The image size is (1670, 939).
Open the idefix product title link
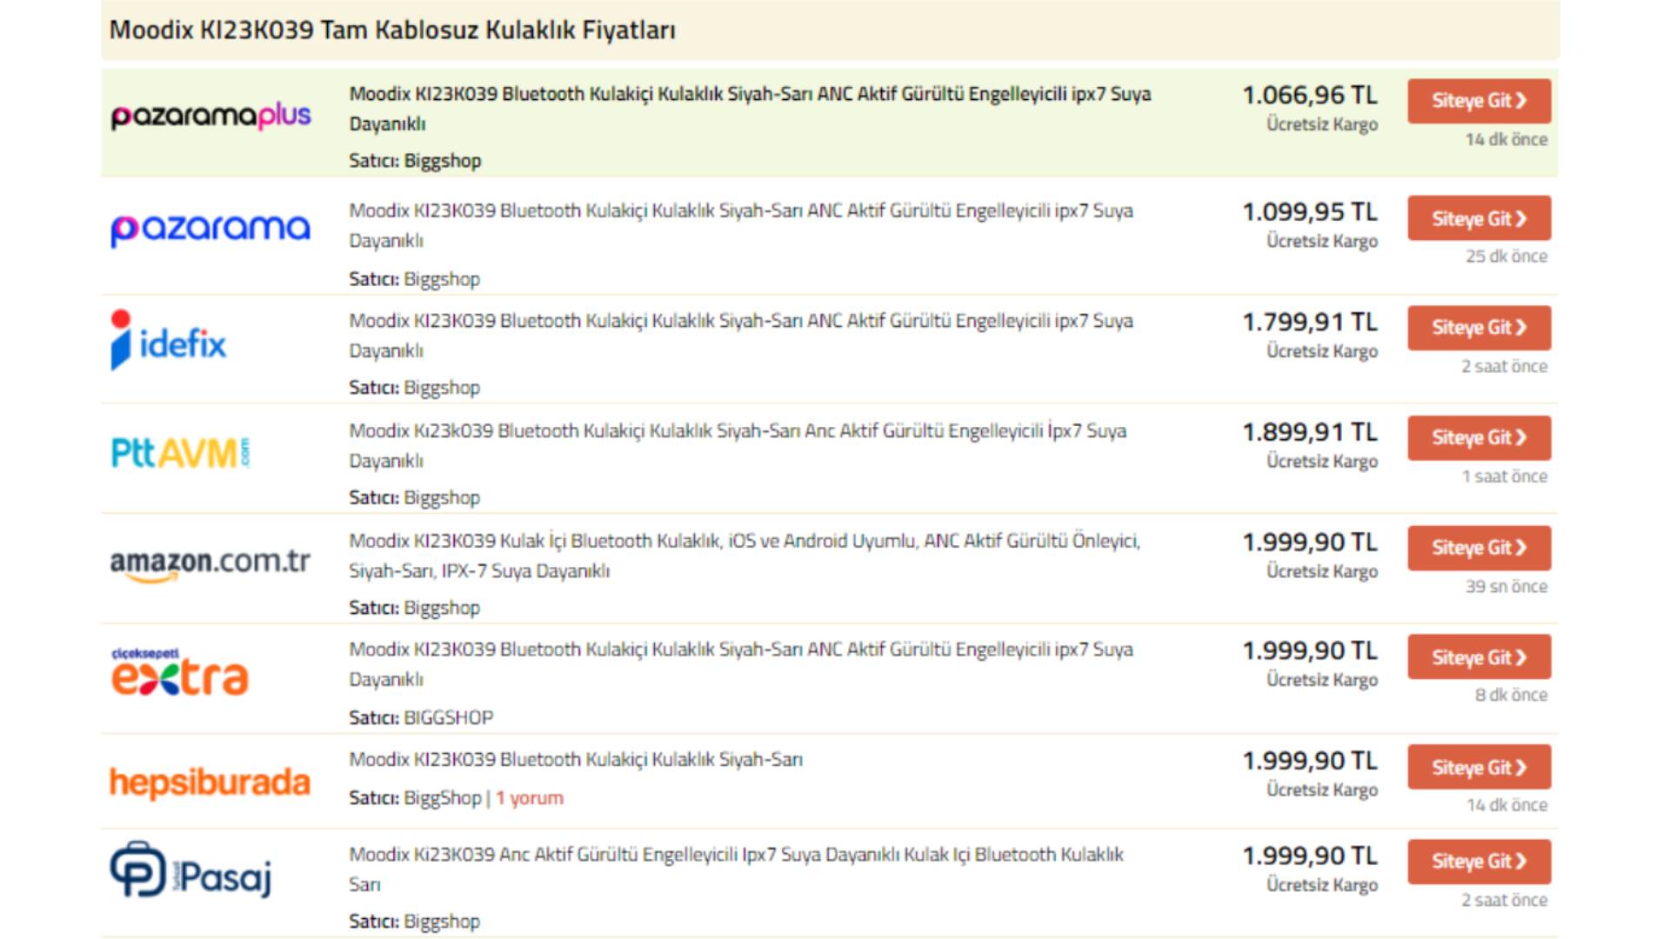[741, 336]
